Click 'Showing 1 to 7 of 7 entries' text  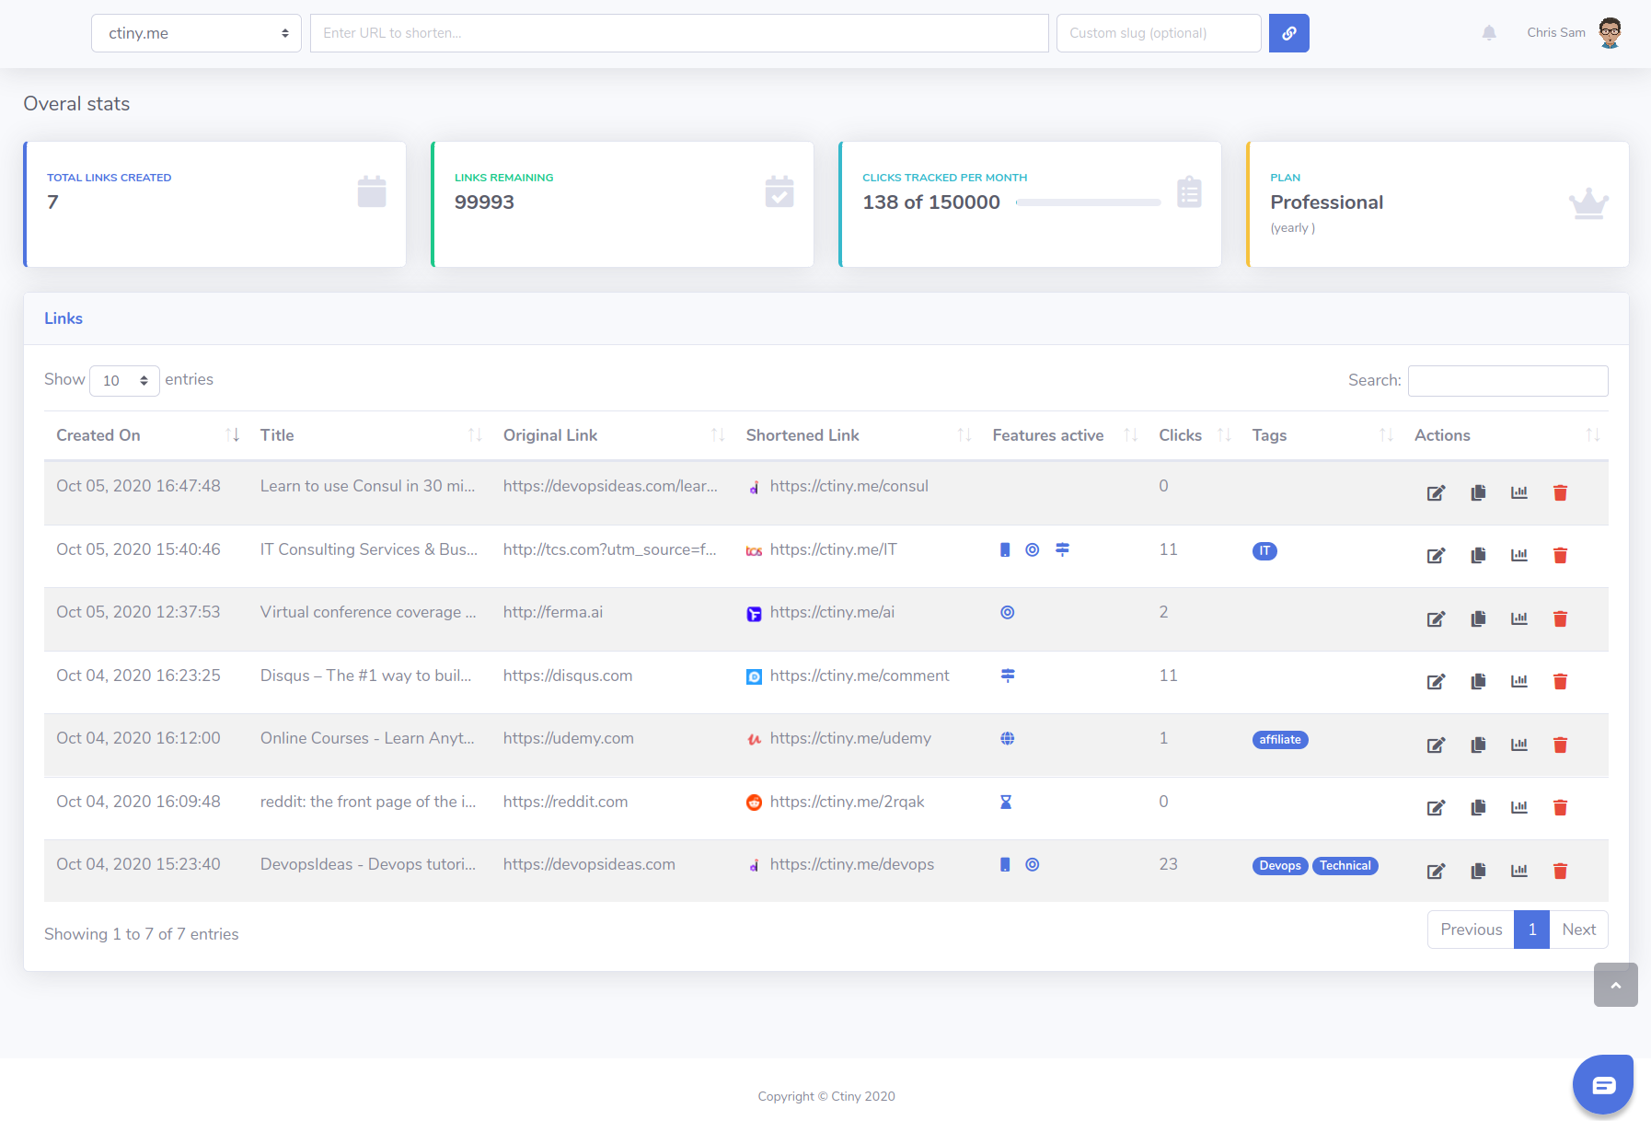142,934
